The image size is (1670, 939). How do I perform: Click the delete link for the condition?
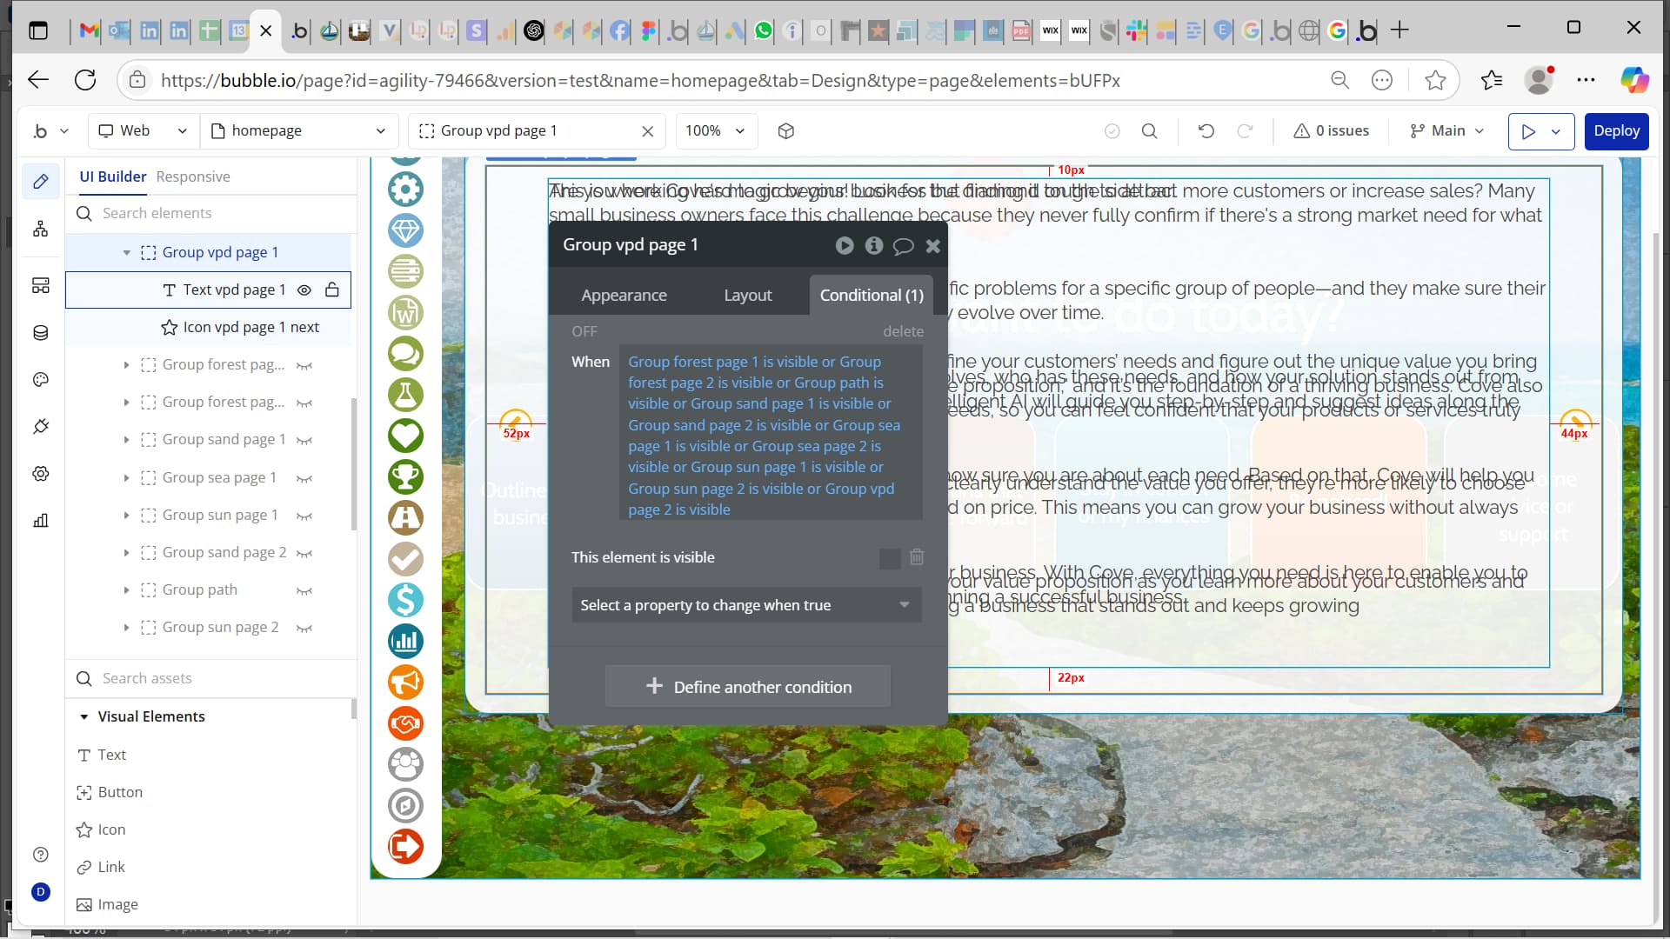(x=903, y=331)
